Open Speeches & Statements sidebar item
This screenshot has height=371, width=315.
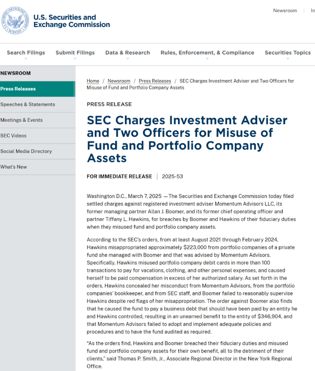pos(38,104)
